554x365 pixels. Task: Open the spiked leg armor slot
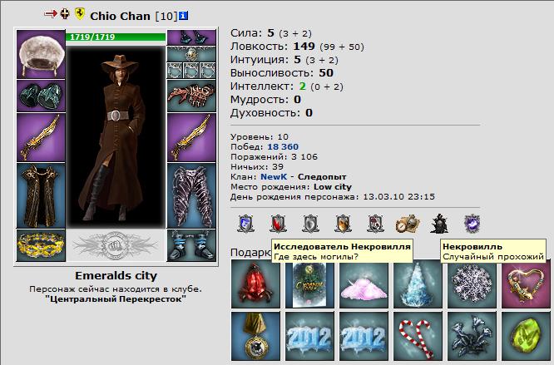coord(191,195)
